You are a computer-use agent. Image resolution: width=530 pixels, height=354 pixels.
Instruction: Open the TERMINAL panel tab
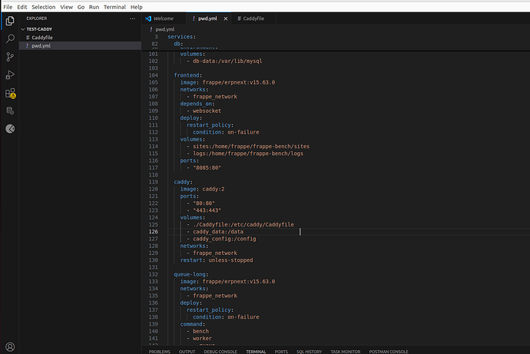click(256, 352)
